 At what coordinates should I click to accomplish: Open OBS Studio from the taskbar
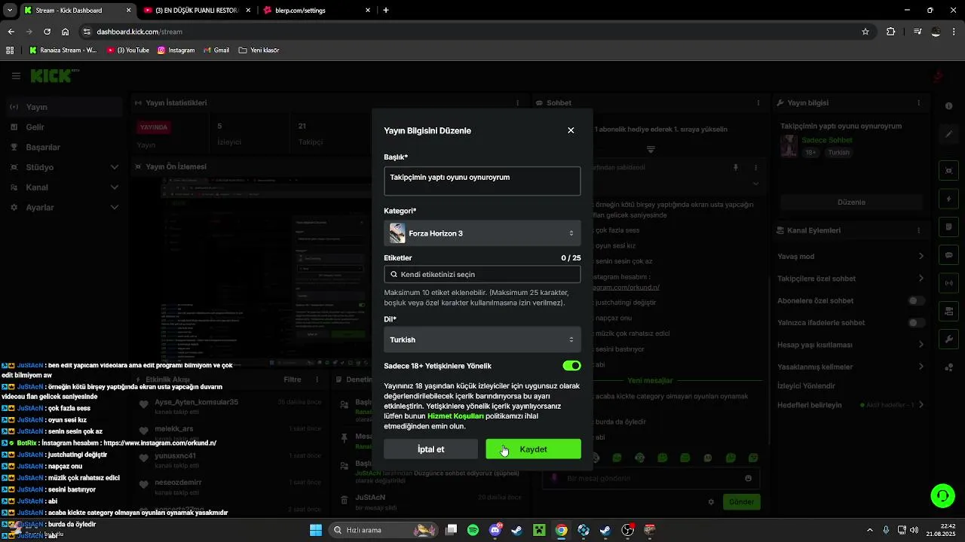pos(628,530)
